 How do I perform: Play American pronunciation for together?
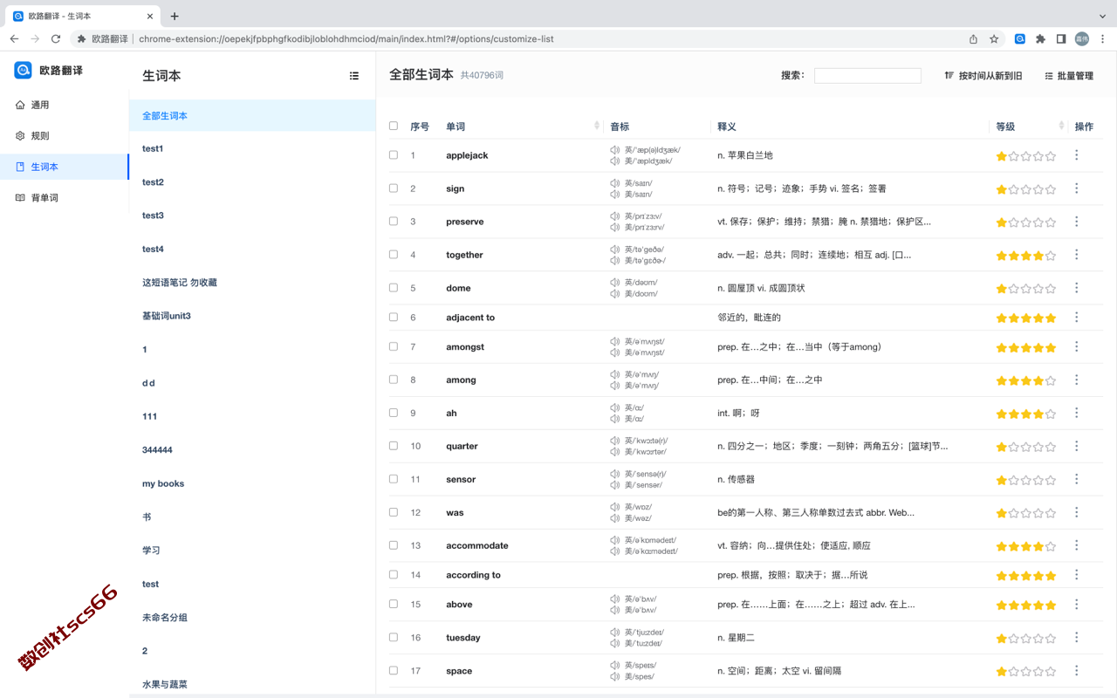[x=615, y=261]
